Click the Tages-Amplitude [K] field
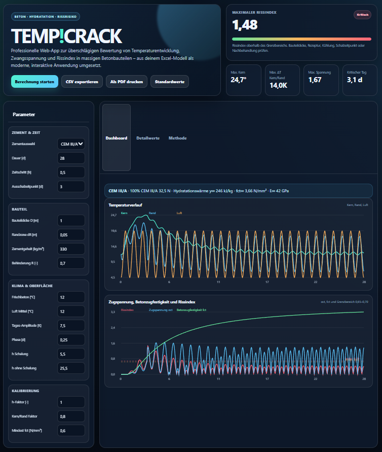The image size is (382, 452). [71, 326]
